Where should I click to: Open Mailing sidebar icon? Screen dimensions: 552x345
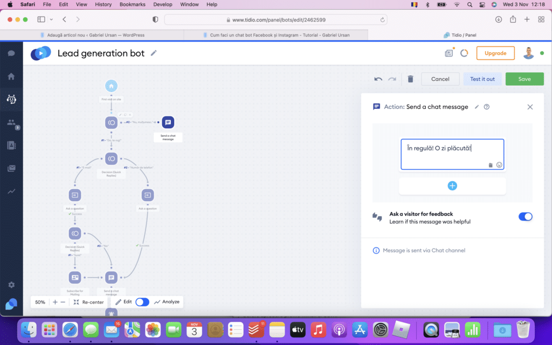tap(11, 168)
